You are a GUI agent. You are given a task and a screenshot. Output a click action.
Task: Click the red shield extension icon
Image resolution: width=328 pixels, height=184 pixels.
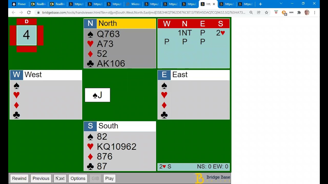point(276,12)
